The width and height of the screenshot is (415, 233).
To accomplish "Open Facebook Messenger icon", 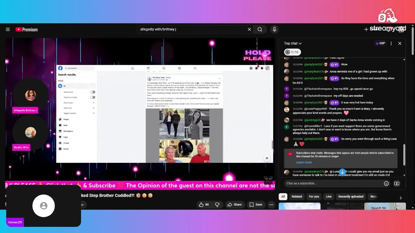I will 256,68.
